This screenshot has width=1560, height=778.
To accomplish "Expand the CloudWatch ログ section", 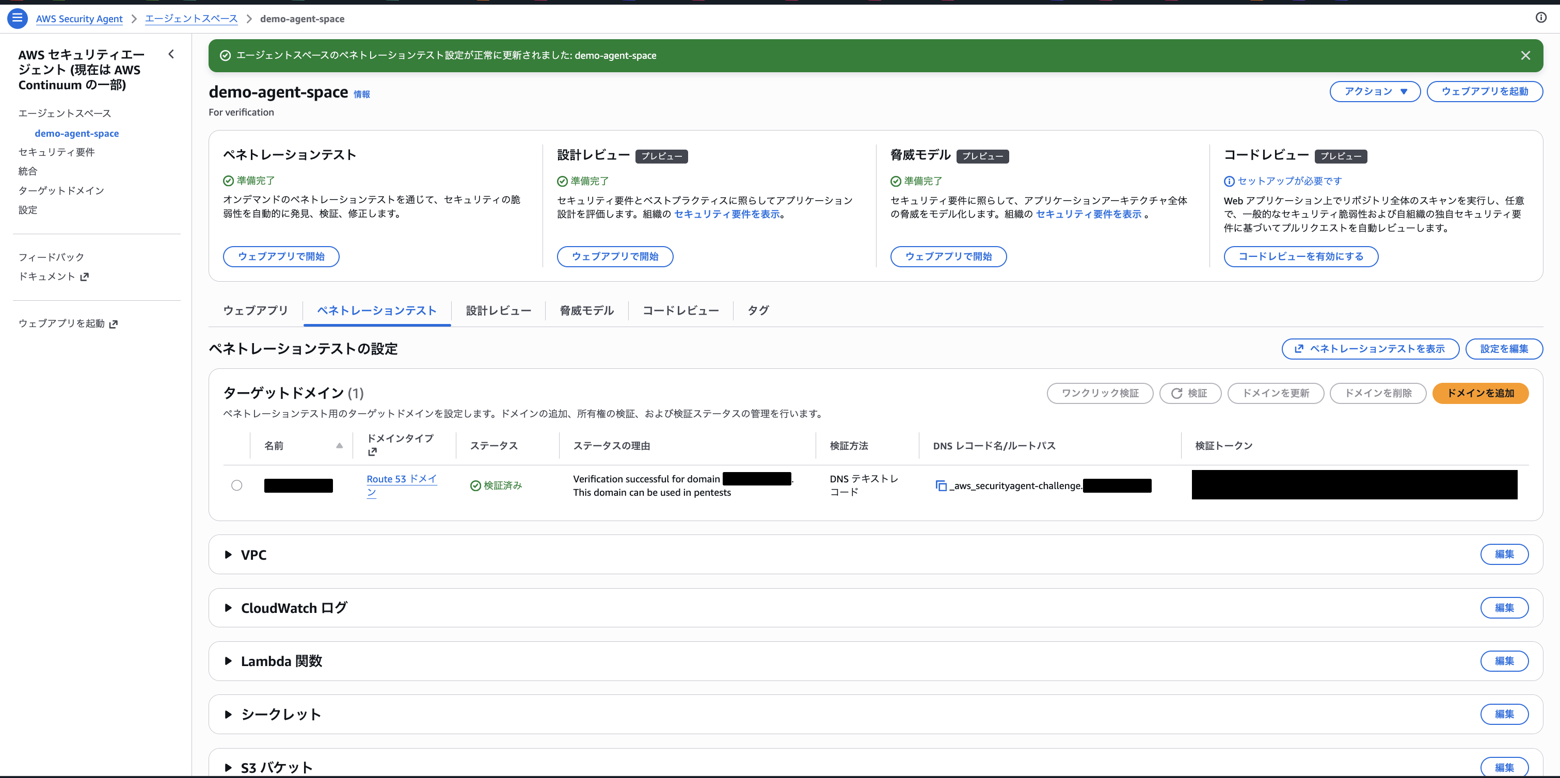I will coord(228,608).
